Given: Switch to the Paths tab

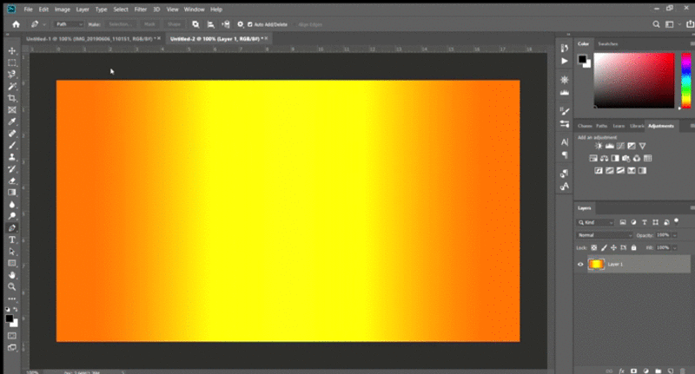Looking at the screenshot, I should pyautogui.click(x=601, y=126).
